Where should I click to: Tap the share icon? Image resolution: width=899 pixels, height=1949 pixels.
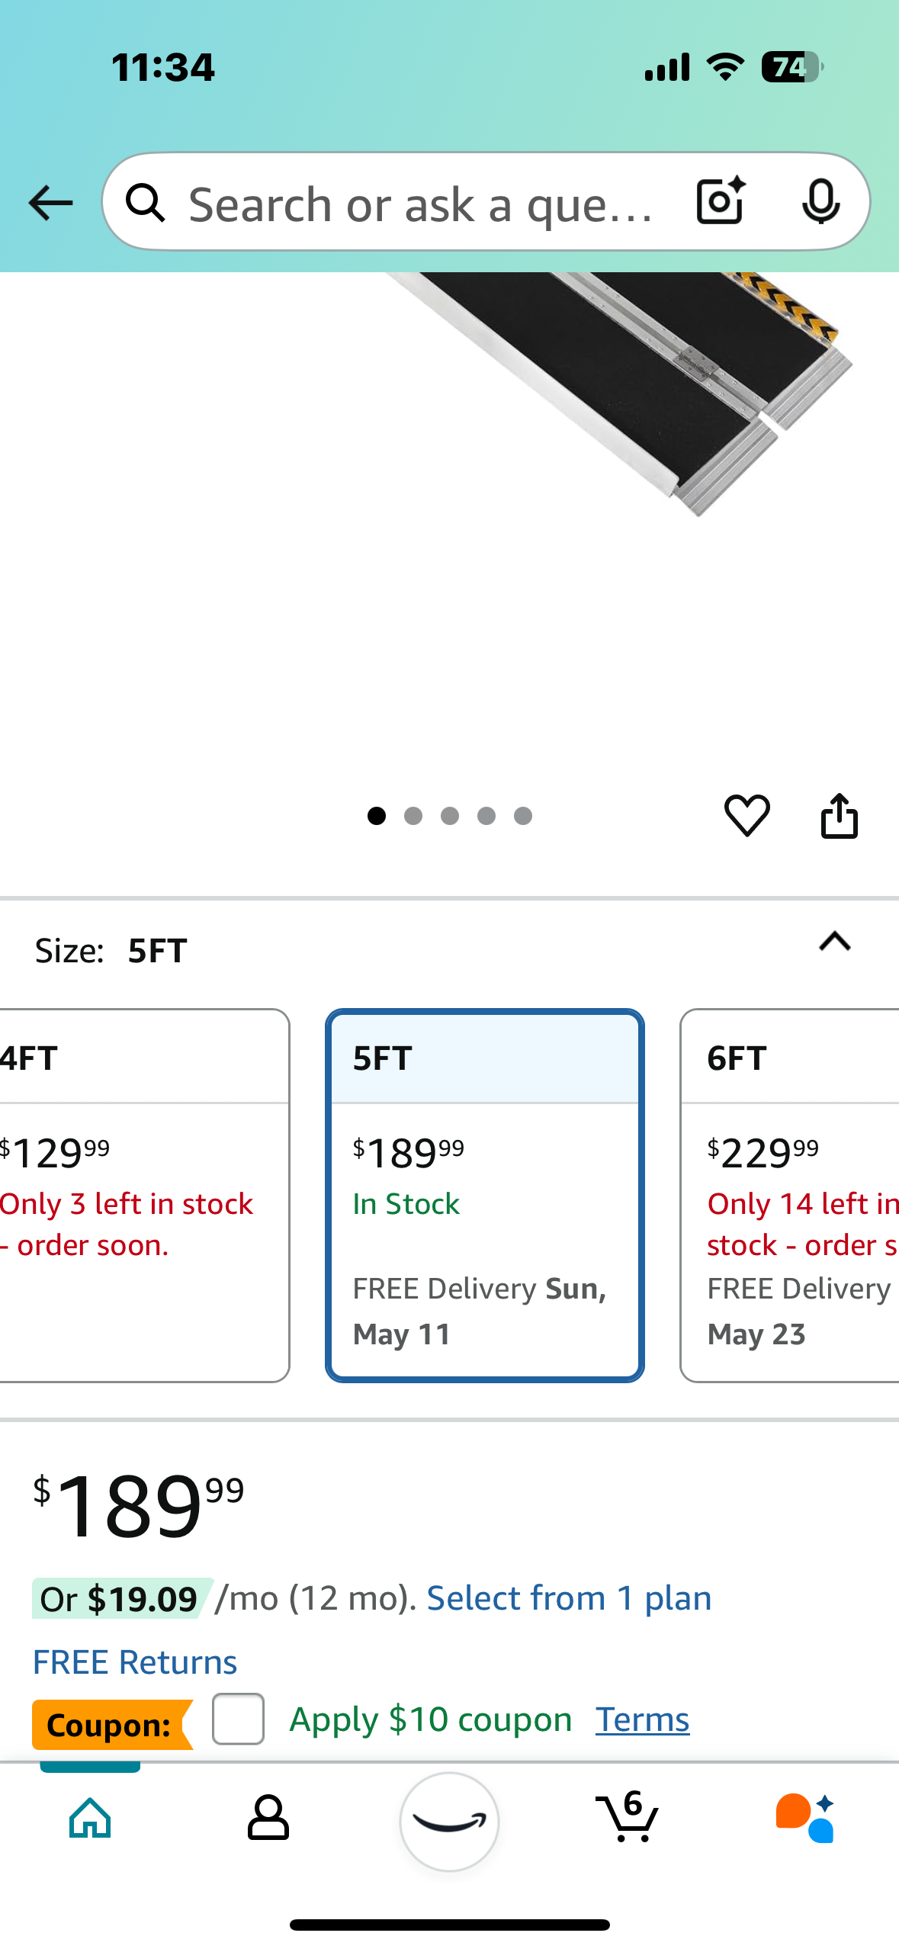point(839,815)
